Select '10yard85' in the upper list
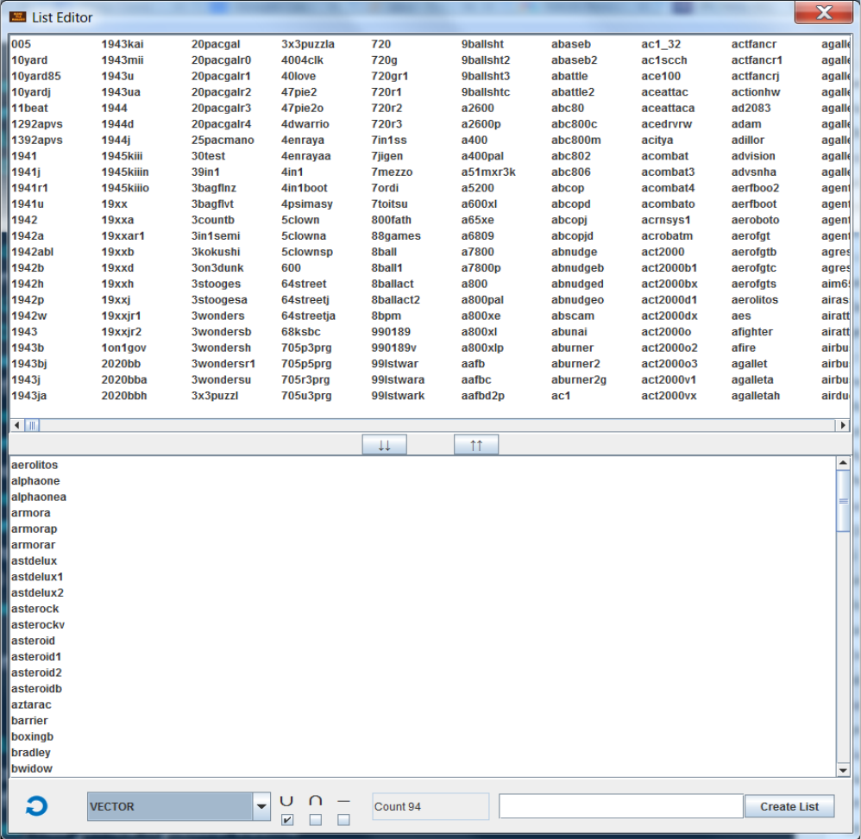This screenshot has height=839, width=861. [36, 76]
